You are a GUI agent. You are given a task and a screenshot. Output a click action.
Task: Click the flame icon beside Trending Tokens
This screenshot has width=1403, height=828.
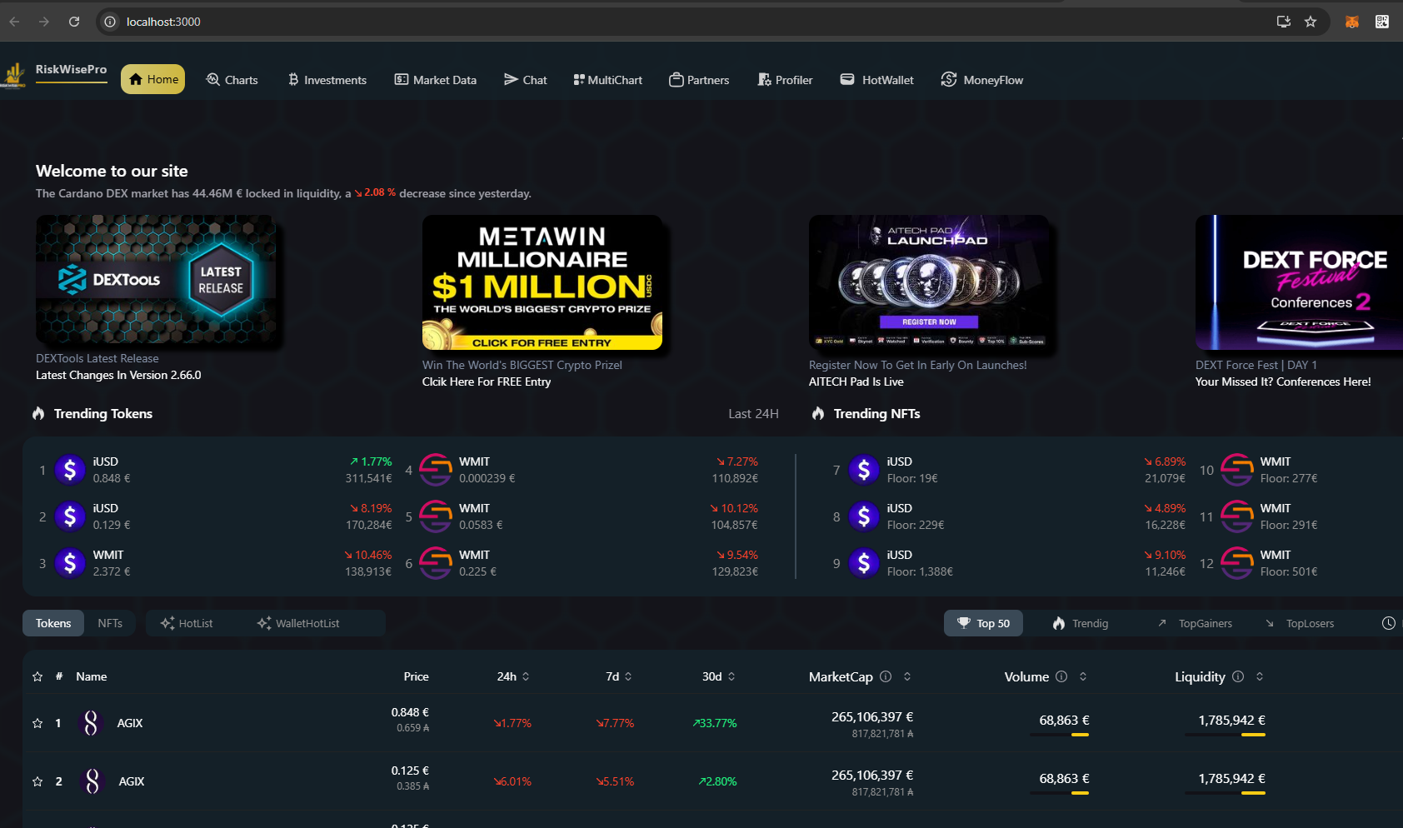(x=38, y=413)
